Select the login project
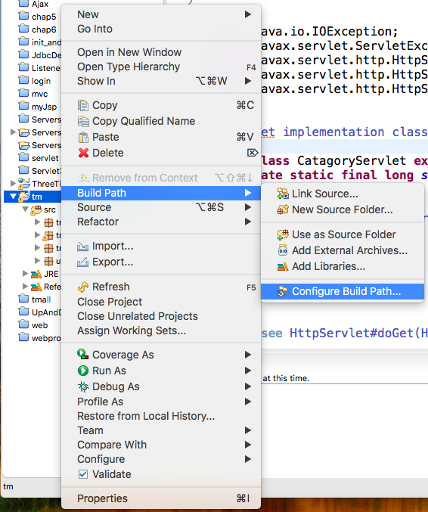The height and width of the screenshot is (512, 428). (x=41, y=81)
